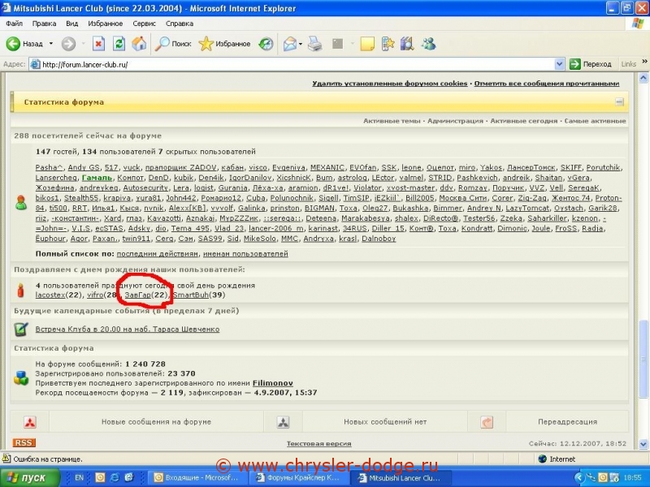The width and height of the screenshot is (650, 487).
Task: Click the address bar URL field
Action: pos(292,64)
